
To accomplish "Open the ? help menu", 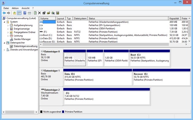I will coord(33,8).
